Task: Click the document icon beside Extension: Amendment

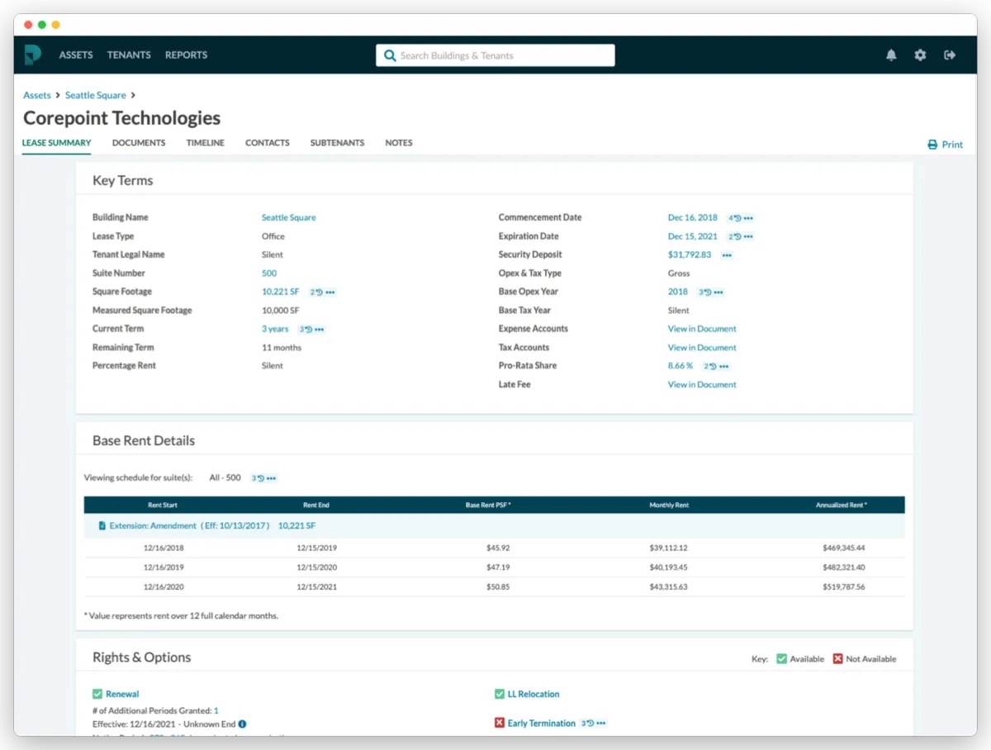Action: pos(102,526)
